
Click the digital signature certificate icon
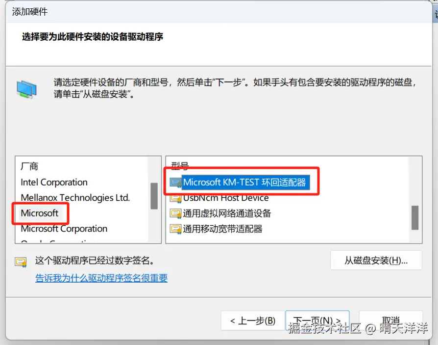21,262
